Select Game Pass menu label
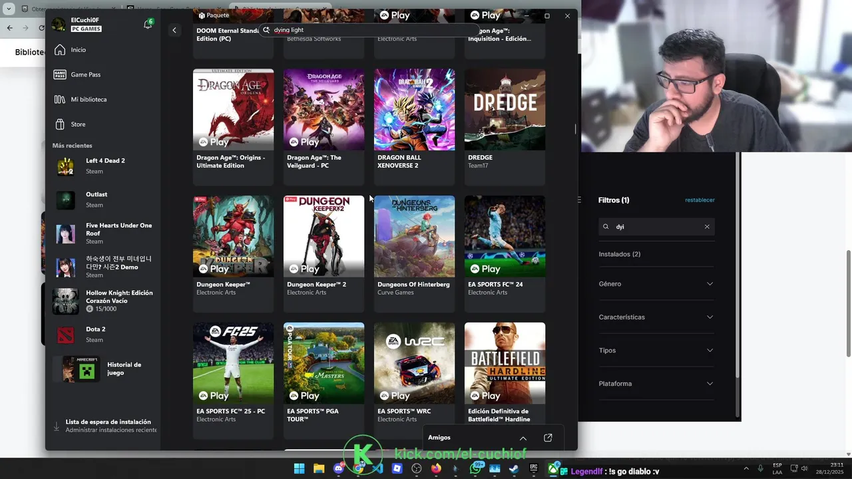The height and width of the screenshot is (479, 852). point(86,75)
